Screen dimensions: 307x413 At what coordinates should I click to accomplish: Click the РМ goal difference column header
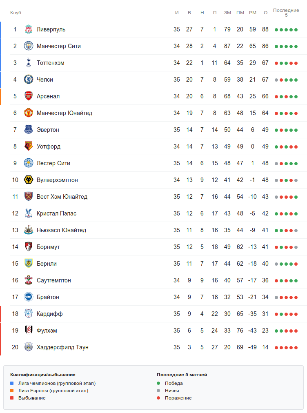[x=253, y=13]
